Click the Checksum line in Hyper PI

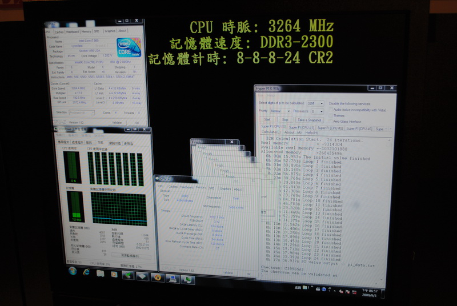pos(282,268)
